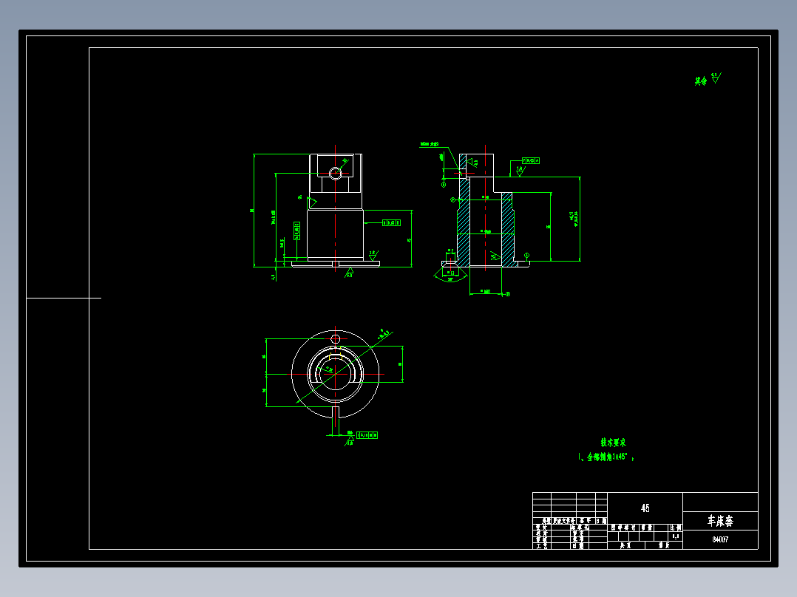
Task: Click the small hole on top view flange
Action: 336,339
